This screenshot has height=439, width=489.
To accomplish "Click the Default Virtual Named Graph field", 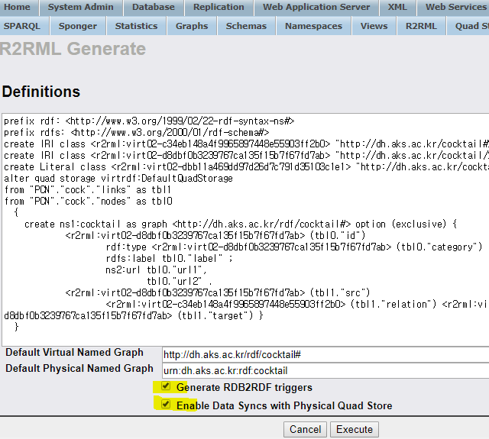I will click(325, 354).
